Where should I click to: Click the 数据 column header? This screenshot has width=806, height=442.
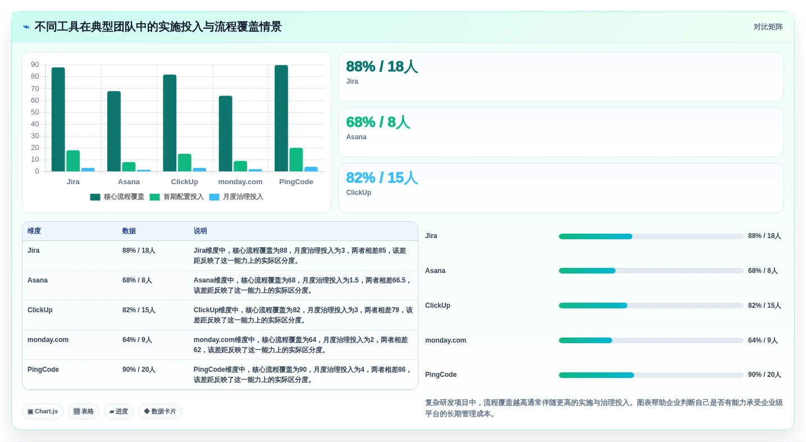coord(129,231)
